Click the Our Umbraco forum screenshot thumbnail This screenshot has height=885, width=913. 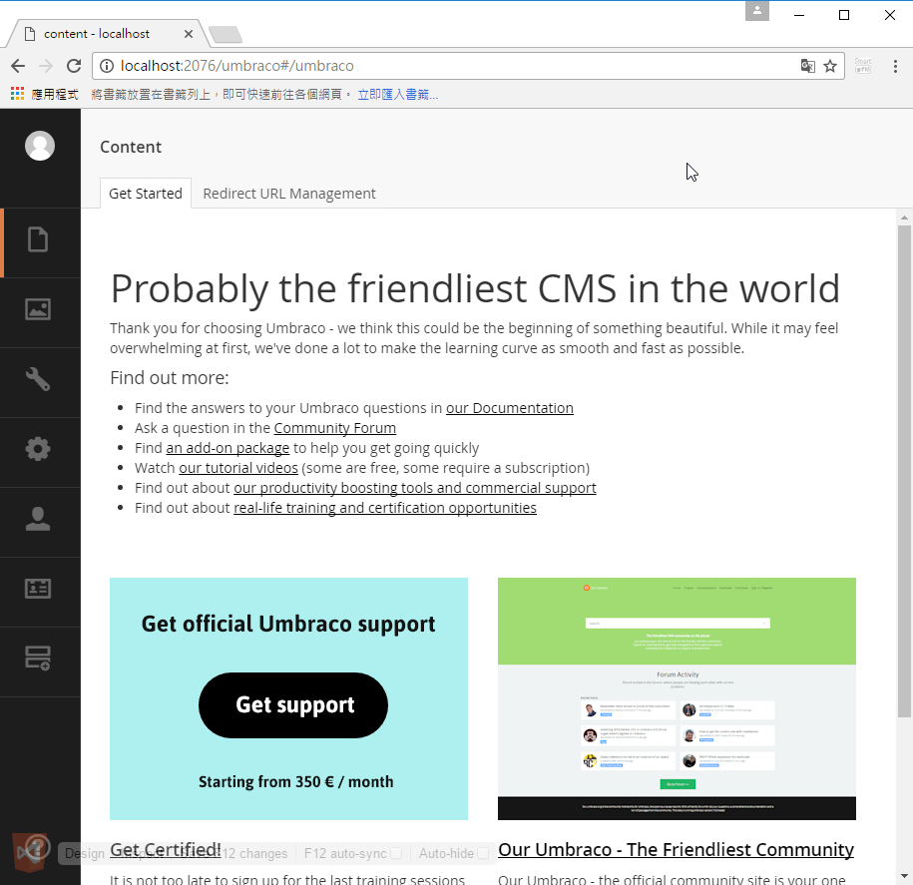coord(677,698)
